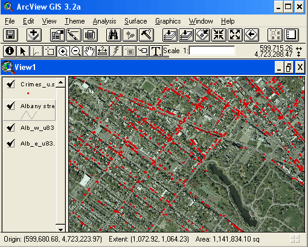The image size is (308, 247).
Task: Click the red Crimes legend symbol
Action: tap(28, 93)
